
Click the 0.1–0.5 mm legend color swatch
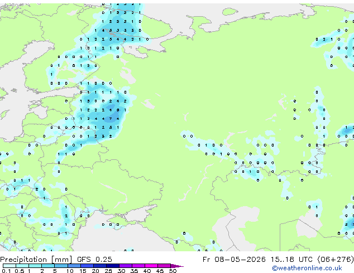[x=9, y=266]
